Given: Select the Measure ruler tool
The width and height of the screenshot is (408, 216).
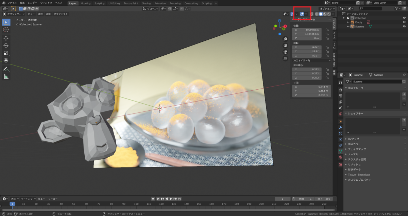Looking at the screenshot, I should [x=6, y=76].
